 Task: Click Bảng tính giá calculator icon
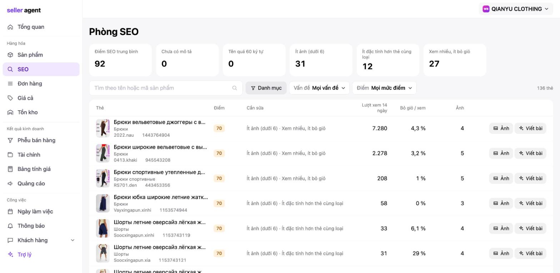(x=10, y=169)
